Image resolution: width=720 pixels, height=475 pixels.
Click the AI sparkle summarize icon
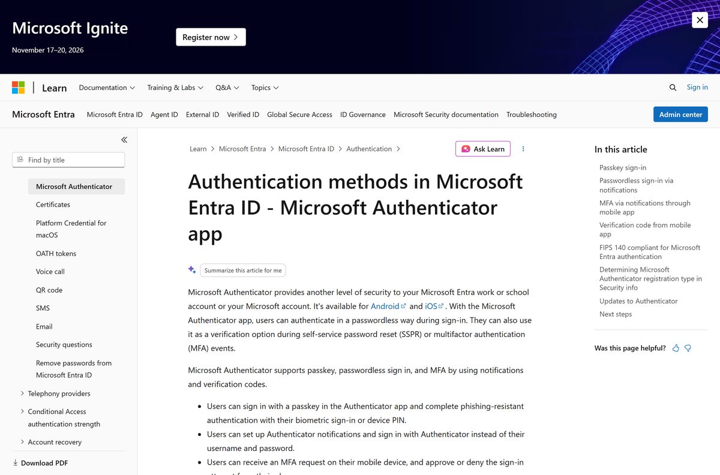pos(192,270)
